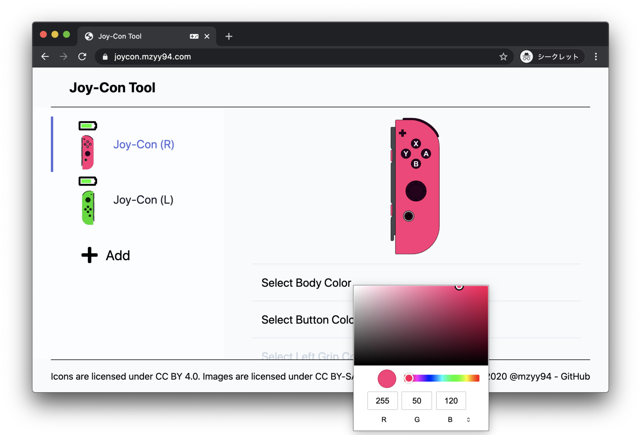
Task: Open the incognito profile icon
Action: click(526, 57)
